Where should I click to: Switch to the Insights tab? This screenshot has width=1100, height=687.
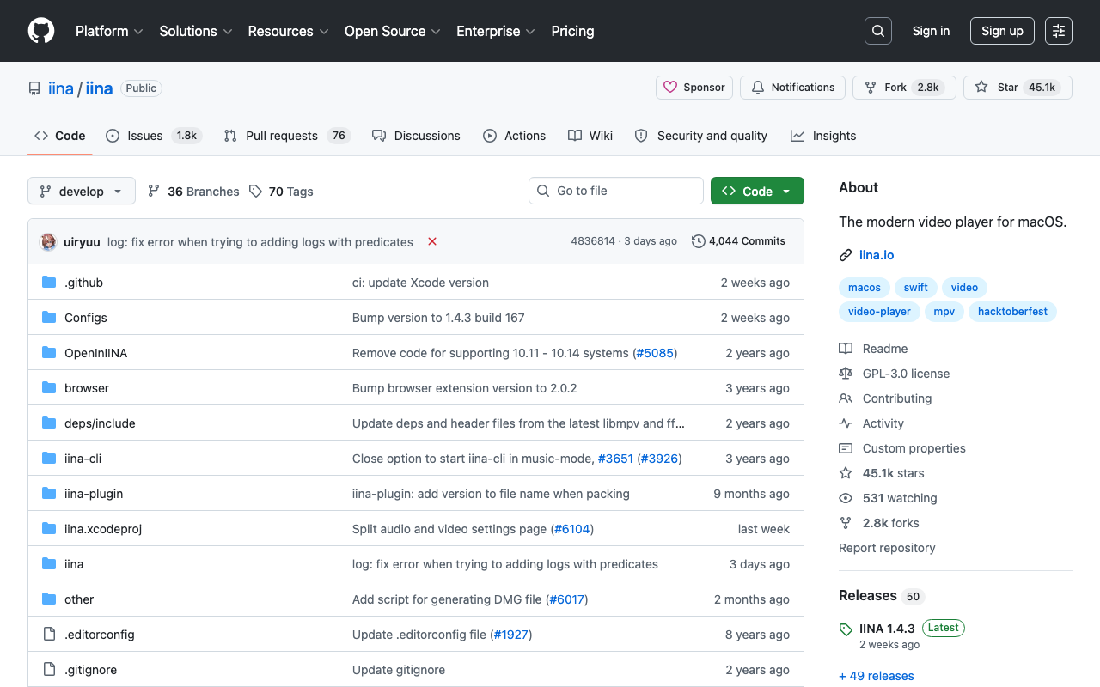823,136
